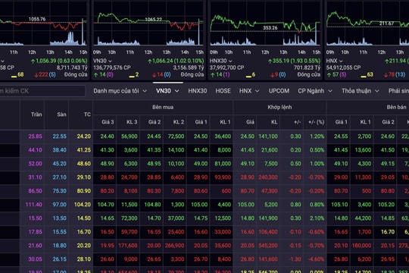Open the VN30 tab chevron
The width and height of the screenshot is (409, 273).
(176, 91)
